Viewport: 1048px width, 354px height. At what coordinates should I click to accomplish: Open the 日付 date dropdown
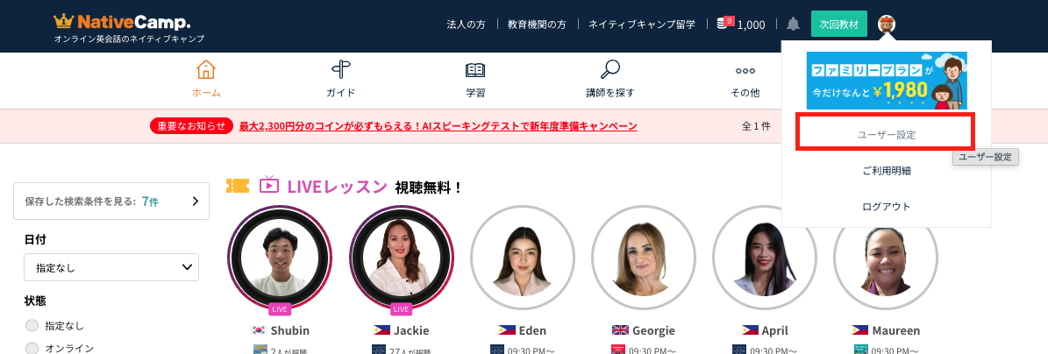click(111, 267)
